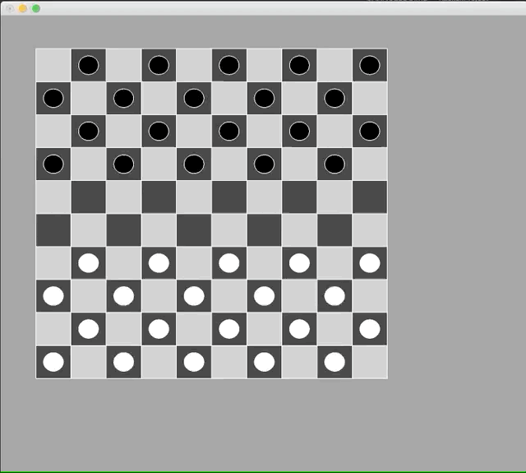Choose empty dark square in sixth row, ninth column
526x473 pixels.
335,230
